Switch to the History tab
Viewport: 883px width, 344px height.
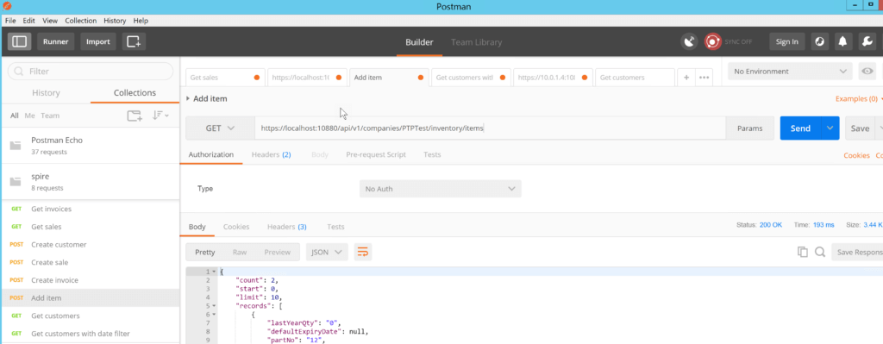[47, 93]
